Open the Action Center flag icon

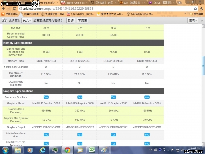click(x=173, y=150)
